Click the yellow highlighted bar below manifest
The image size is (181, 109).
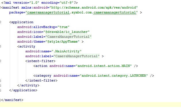coord(90,105)
